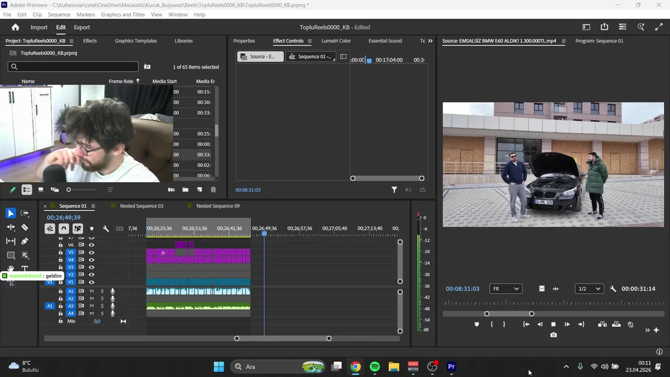The width and height of the screenshot is (670, 377).
Task: Go to Export workspace
Action: 82,27
